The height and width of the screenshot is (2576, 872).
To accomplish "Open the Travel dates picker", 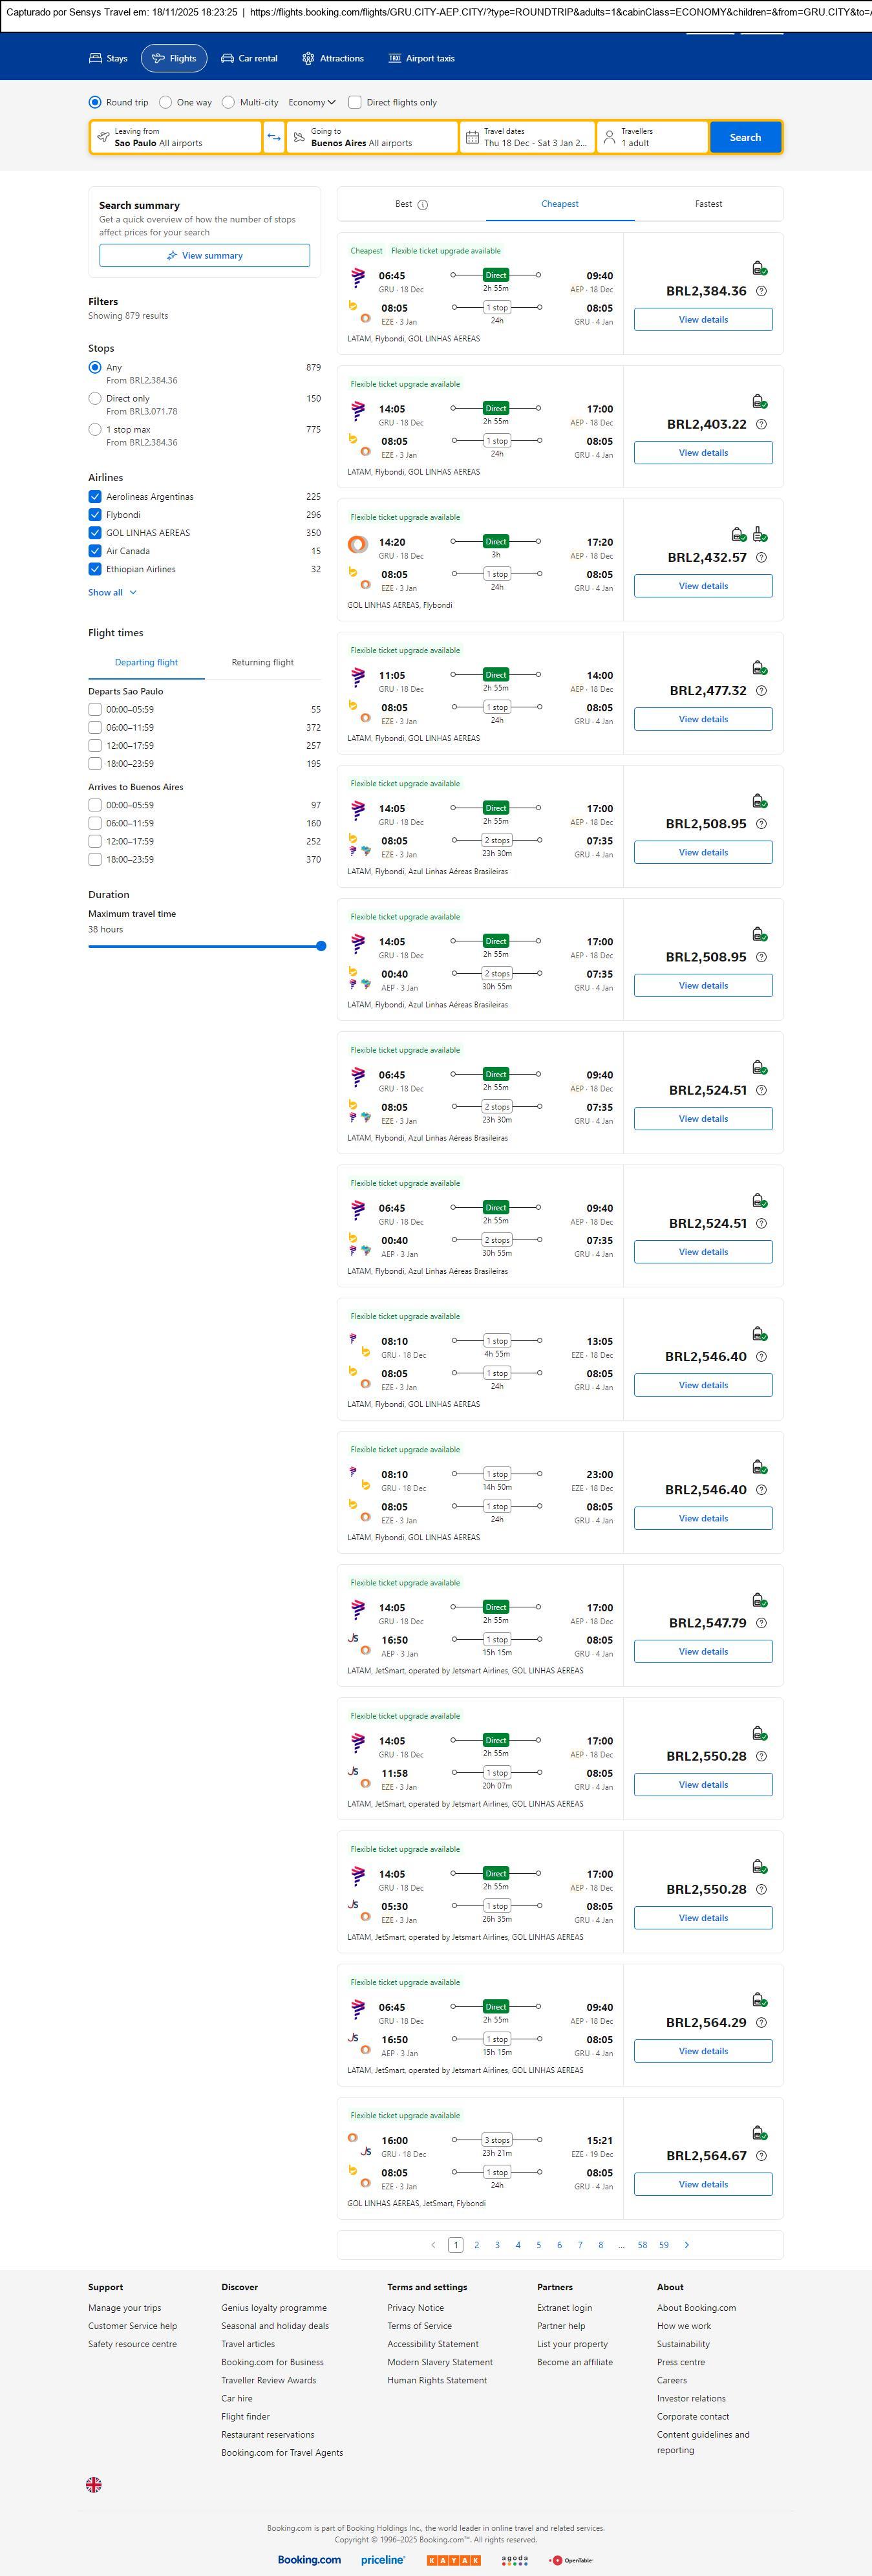I will [526, 137].
